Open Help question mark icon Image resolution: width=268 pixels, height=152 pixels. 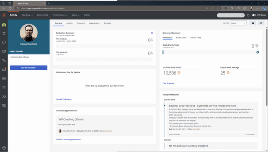(x=4, y=148)
